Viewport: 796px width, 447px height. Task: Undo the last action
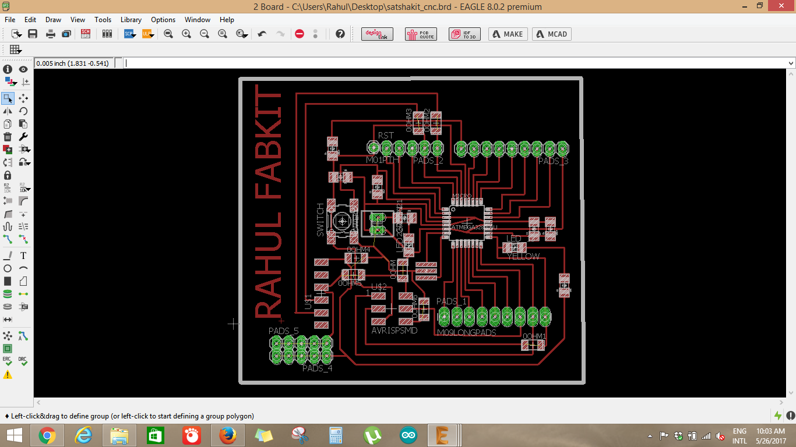[x=262, y=34]
